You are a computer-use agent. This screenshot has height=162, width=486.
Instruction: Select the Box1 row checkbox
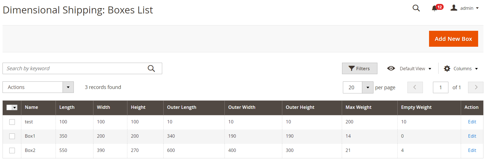click(12, 136)
